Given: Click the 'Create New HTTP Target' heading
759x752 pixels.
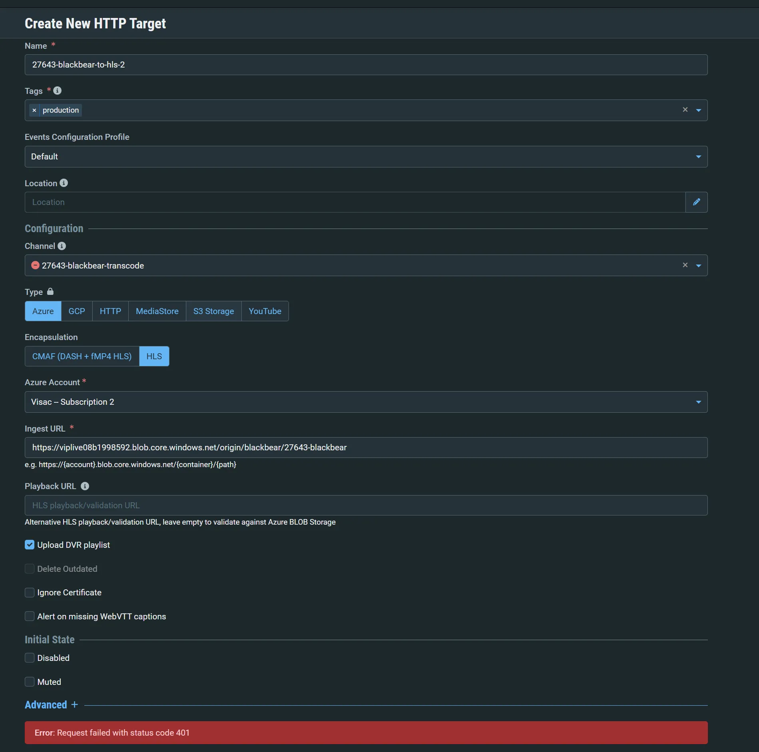Looking at the screenshot, I should point(95,24).
